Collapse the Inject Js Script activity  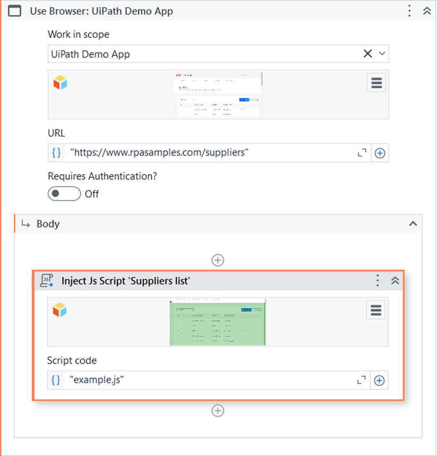[x=395, y=280]
